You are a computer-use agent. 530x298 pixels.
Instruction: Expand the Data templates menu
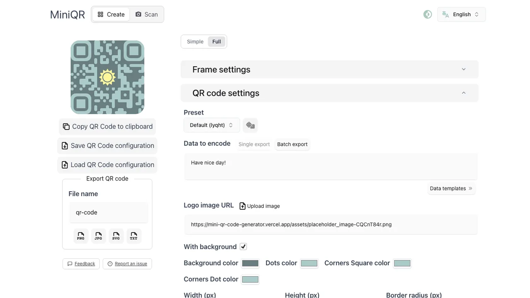[x=451, y=188]
